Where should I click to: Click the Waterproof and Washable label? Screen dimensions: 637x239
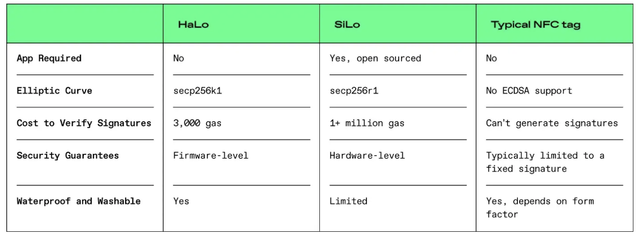pyautogui.click(x=78, y=201)
